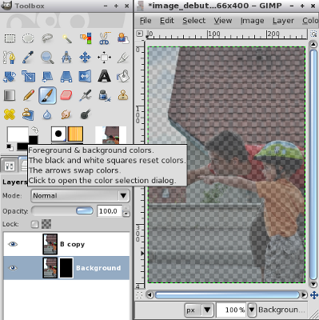This screenshot has width=319, height=320.
Task: Open the Edit menu
Action: click(x=167, y=21)
